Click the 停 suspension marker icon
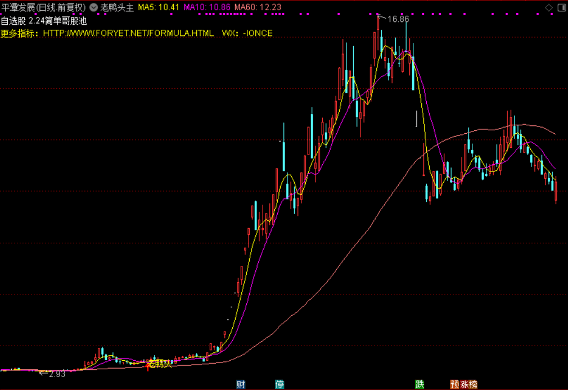This screenshot has height=390, width=568. click(x=280, y=384)
